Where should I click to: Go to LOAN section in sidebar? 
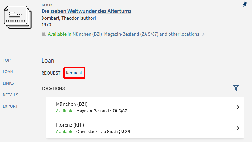8,72
